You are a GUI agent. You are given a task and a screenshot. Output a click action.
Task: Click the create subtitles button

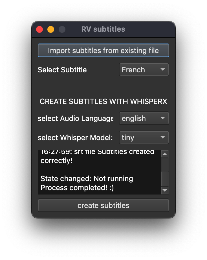[103, 205]
